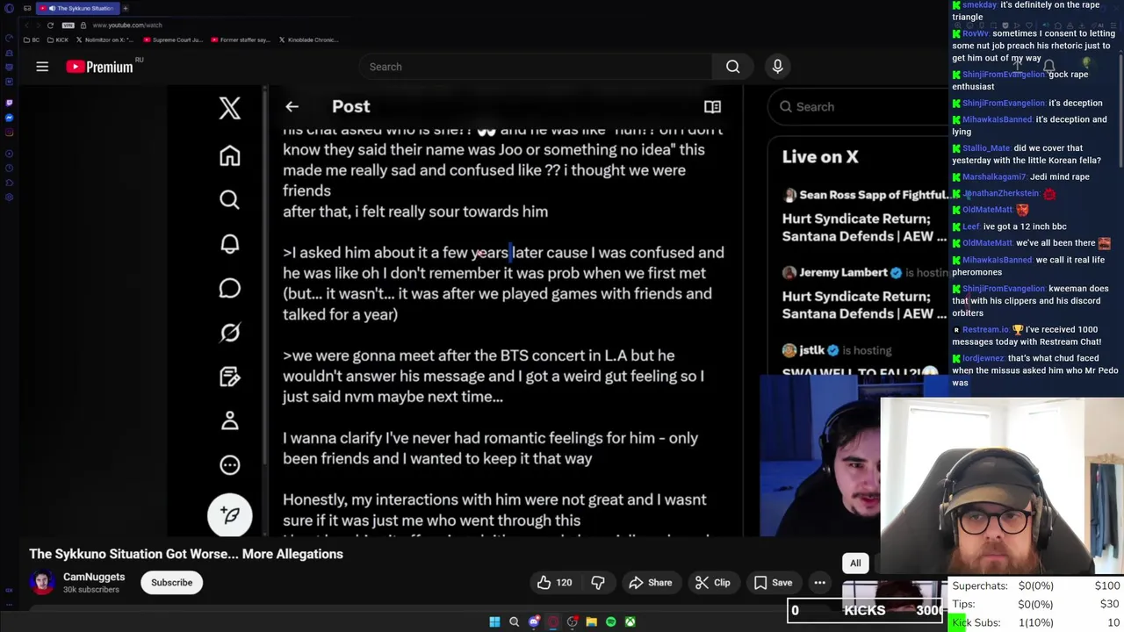Open the Lists icon in the X sidebar
The height and width of the screenshot is (632, 1124).
tap(229, 377)
